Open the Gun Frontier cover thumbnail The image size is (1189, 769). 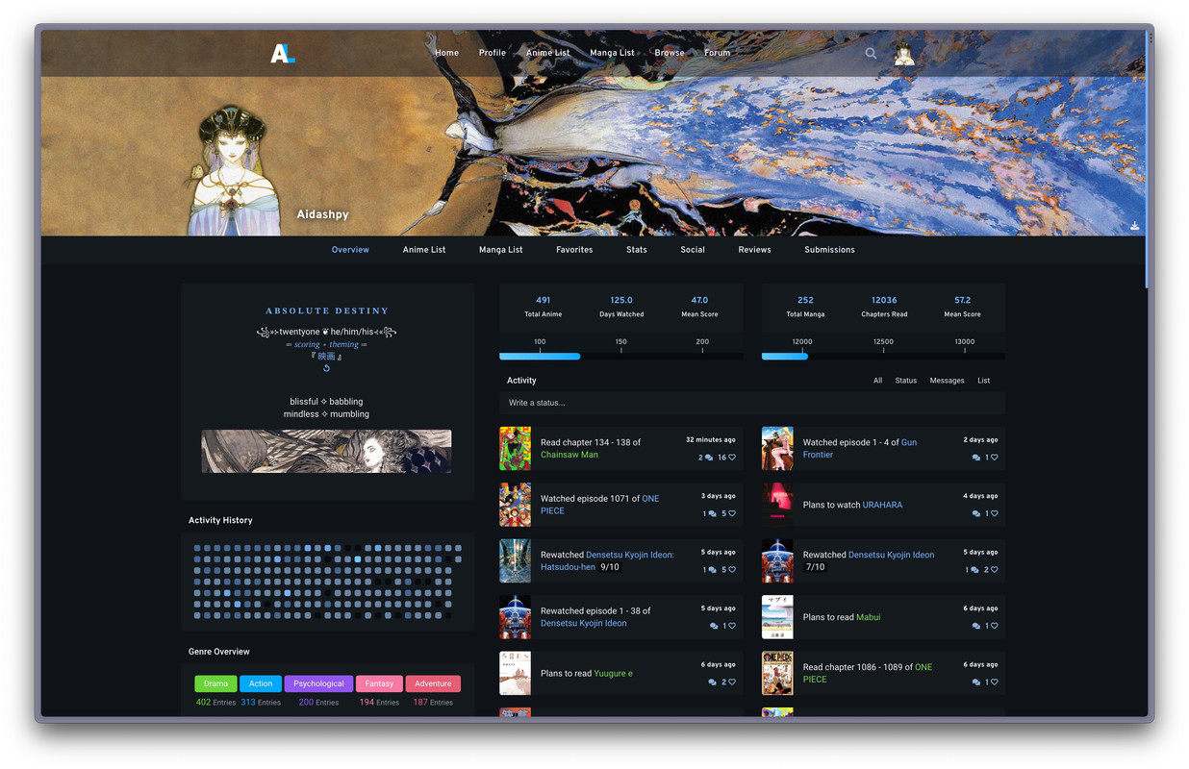coord(777,449)
